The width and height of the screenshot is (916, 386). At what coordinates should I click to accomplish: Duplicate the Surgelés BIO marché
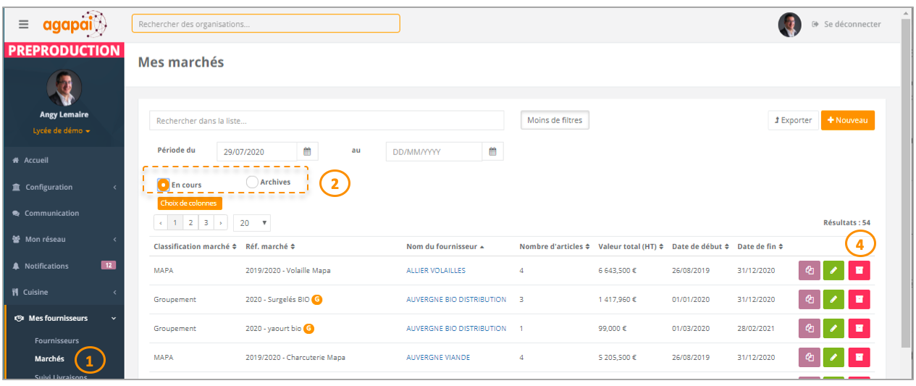click(x=810, y=299)
